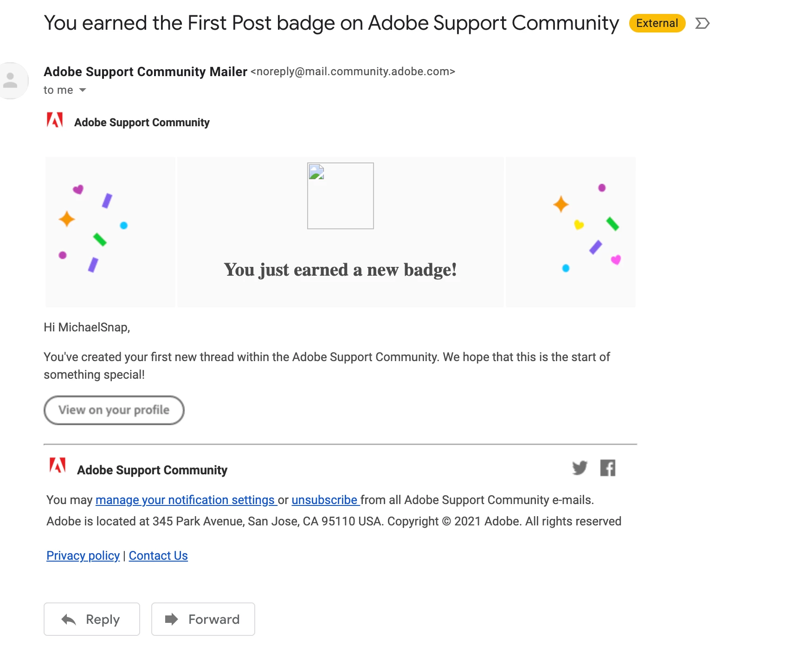Click the Adobe logo in email header
This screenshot has height=647, width=786.
tap(55, 120)
